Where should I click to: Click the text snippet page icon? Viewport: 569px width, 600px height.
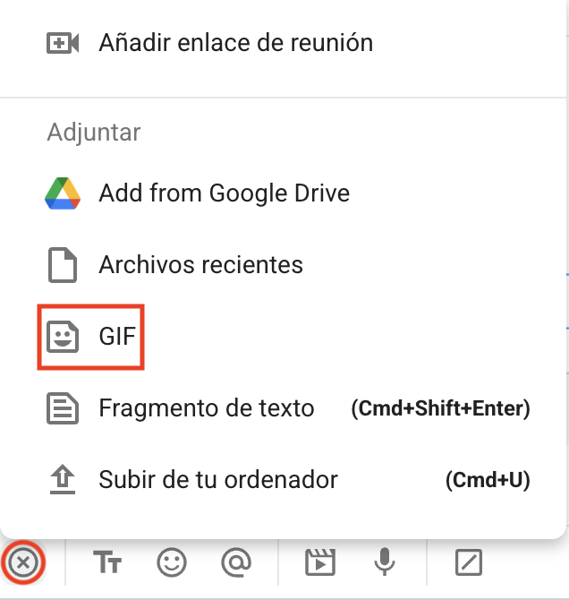point(63,409)
